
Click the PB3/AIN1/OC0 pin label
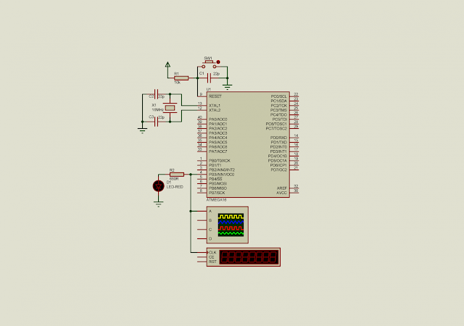pyautogui.click(x=221, y=175)
